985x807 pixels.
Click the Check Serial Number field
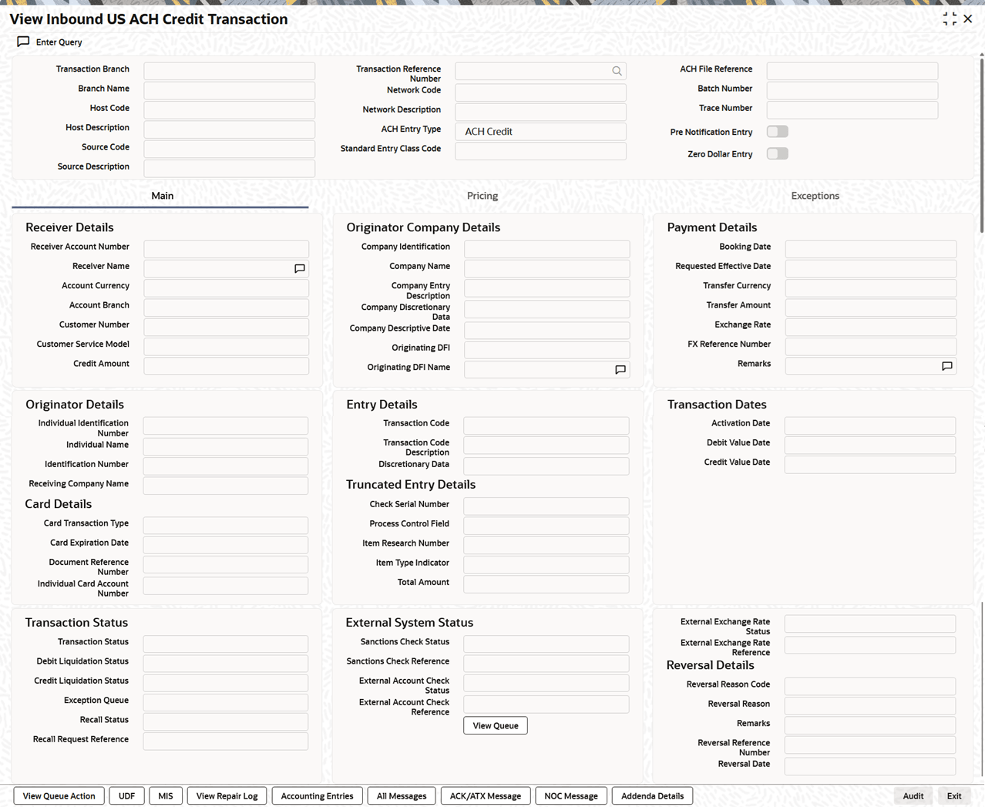pos(546,506)
